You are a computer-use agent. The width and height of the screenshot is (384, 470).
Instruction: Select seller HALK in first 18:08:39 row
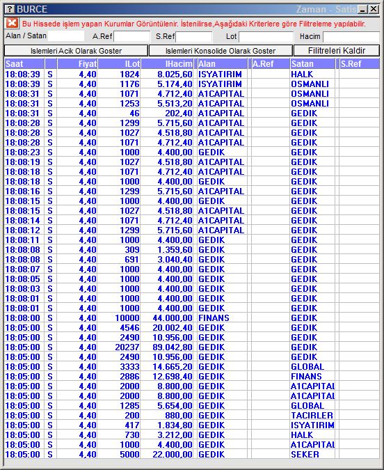pos(302,75)
